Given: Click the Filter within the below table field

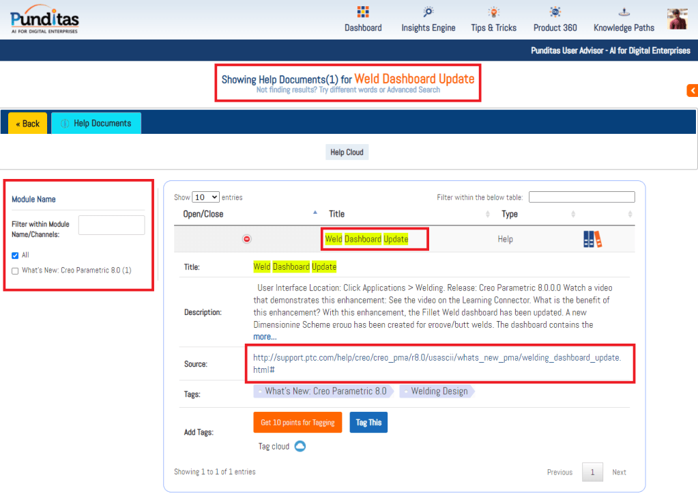Looking at the screenshot, I should pos(581,197).
